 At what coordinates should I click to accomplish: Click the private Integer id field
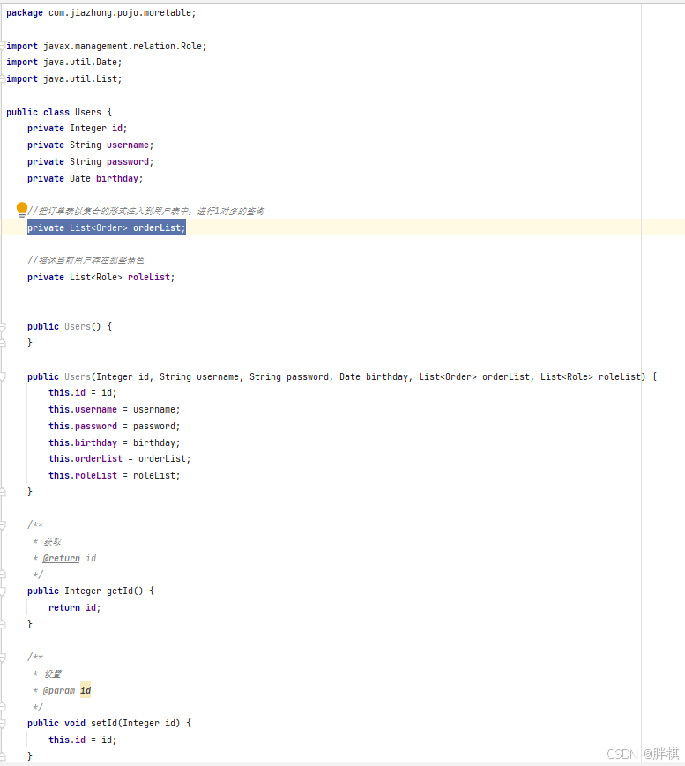(78, 128)
